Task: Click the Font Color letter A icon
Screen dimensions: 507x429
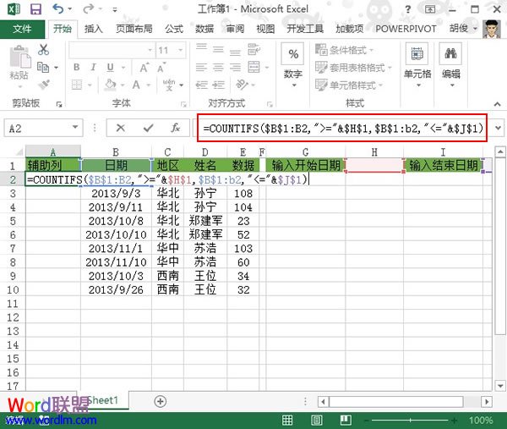Action: (x=136, y=85)
